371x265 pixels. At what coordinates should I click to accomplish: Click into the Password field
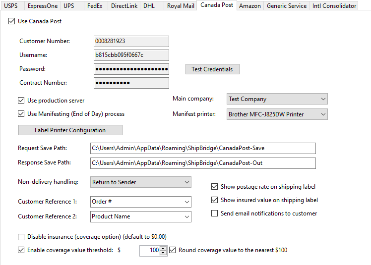(x=131, y=69)
